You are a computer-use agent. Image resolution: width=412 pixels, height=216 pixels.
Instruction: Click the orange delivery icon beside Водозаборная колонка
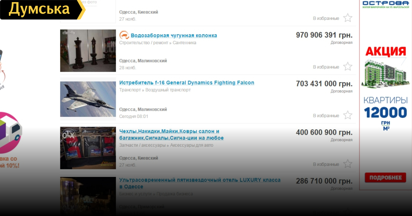point(124,35)
